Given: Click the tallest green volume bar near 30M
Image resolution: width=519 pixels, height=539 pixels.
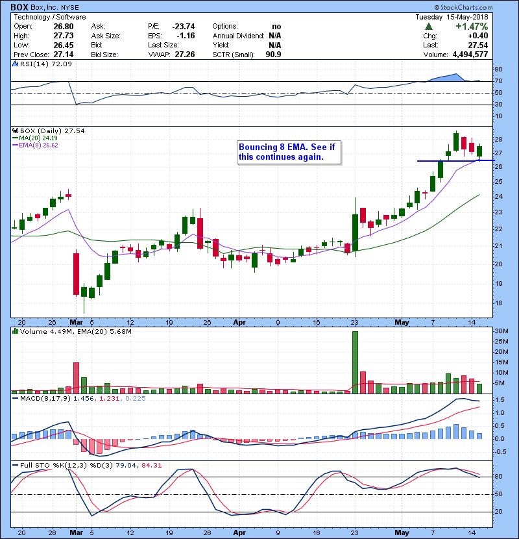Looking at the screenshot, I should 355,362.
